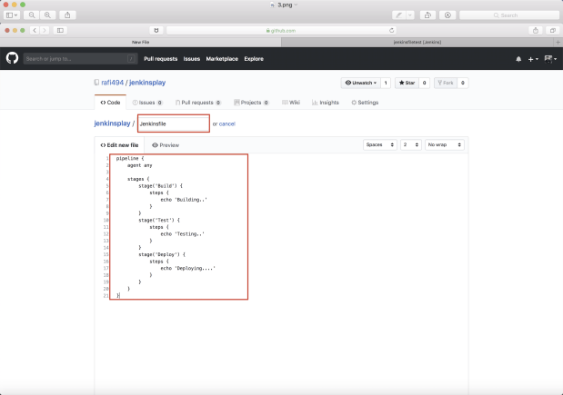Click the Preview zoom out magnifier
563x395 pixels.
pos(32,15)
